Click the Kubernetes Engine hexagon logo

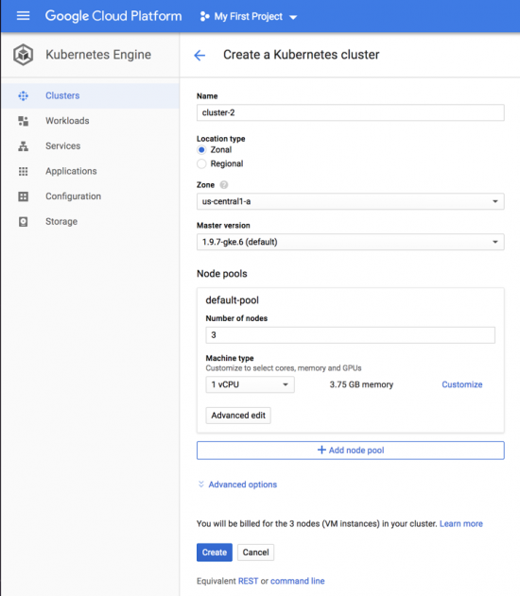(x=24, y=55)
